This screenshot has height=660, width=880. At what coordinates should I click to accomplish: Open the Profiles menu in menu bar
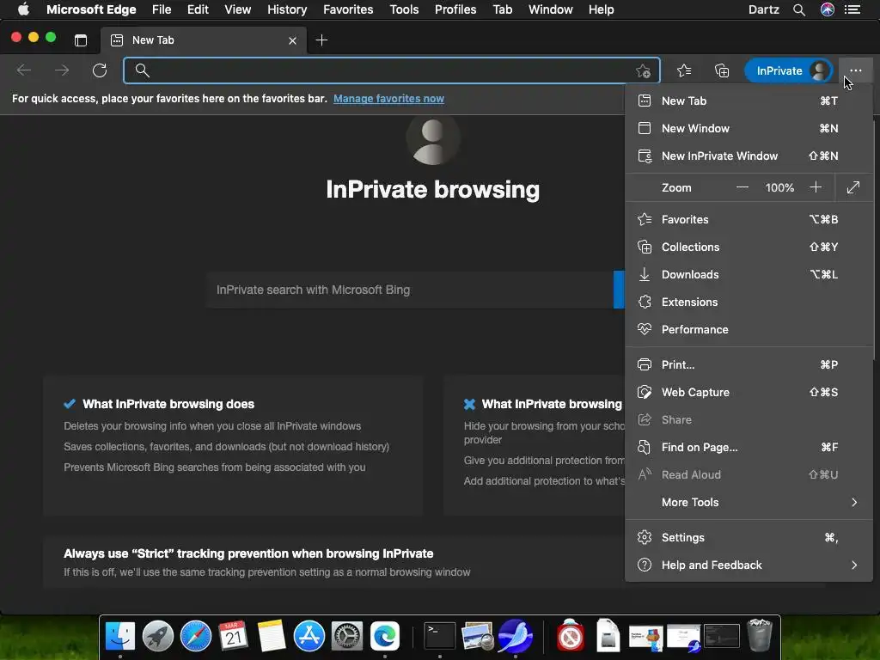click(455, 9)
